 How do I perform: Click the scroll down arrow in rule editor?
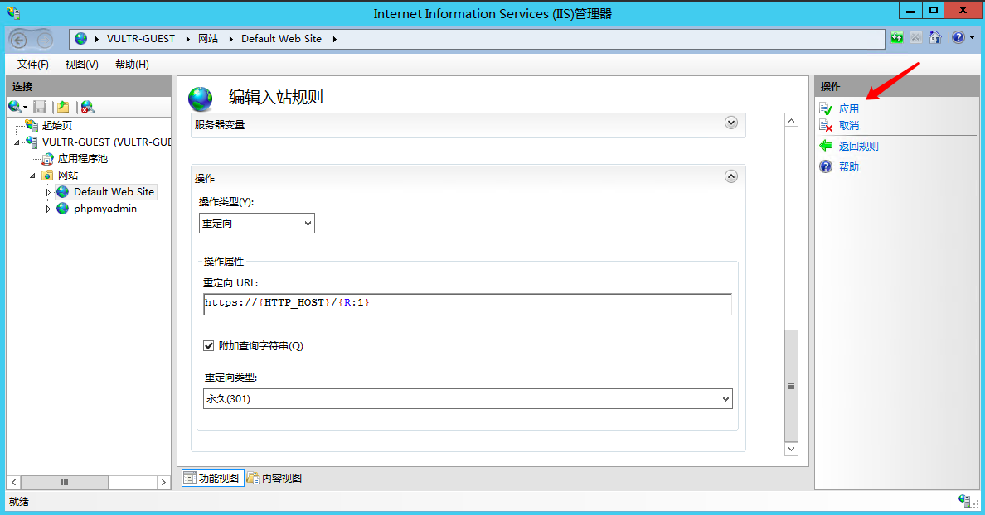click(792, 449)
